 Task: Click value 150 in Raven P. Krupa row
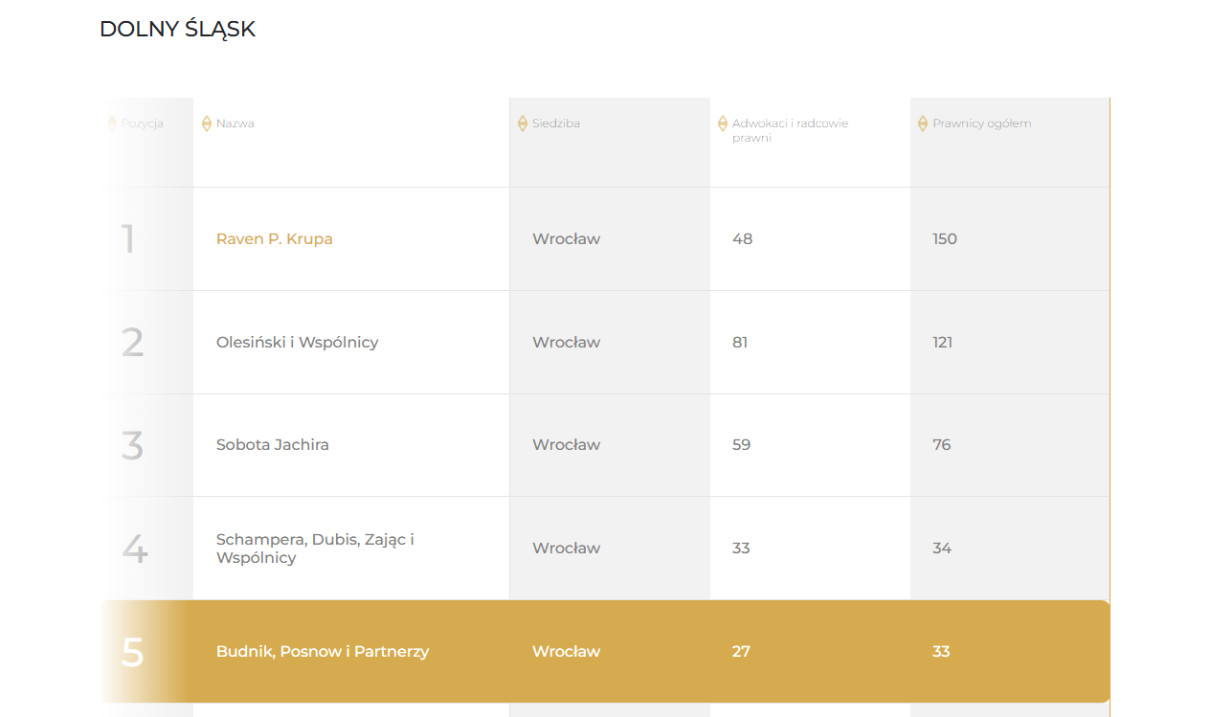[x=945, y=239]
